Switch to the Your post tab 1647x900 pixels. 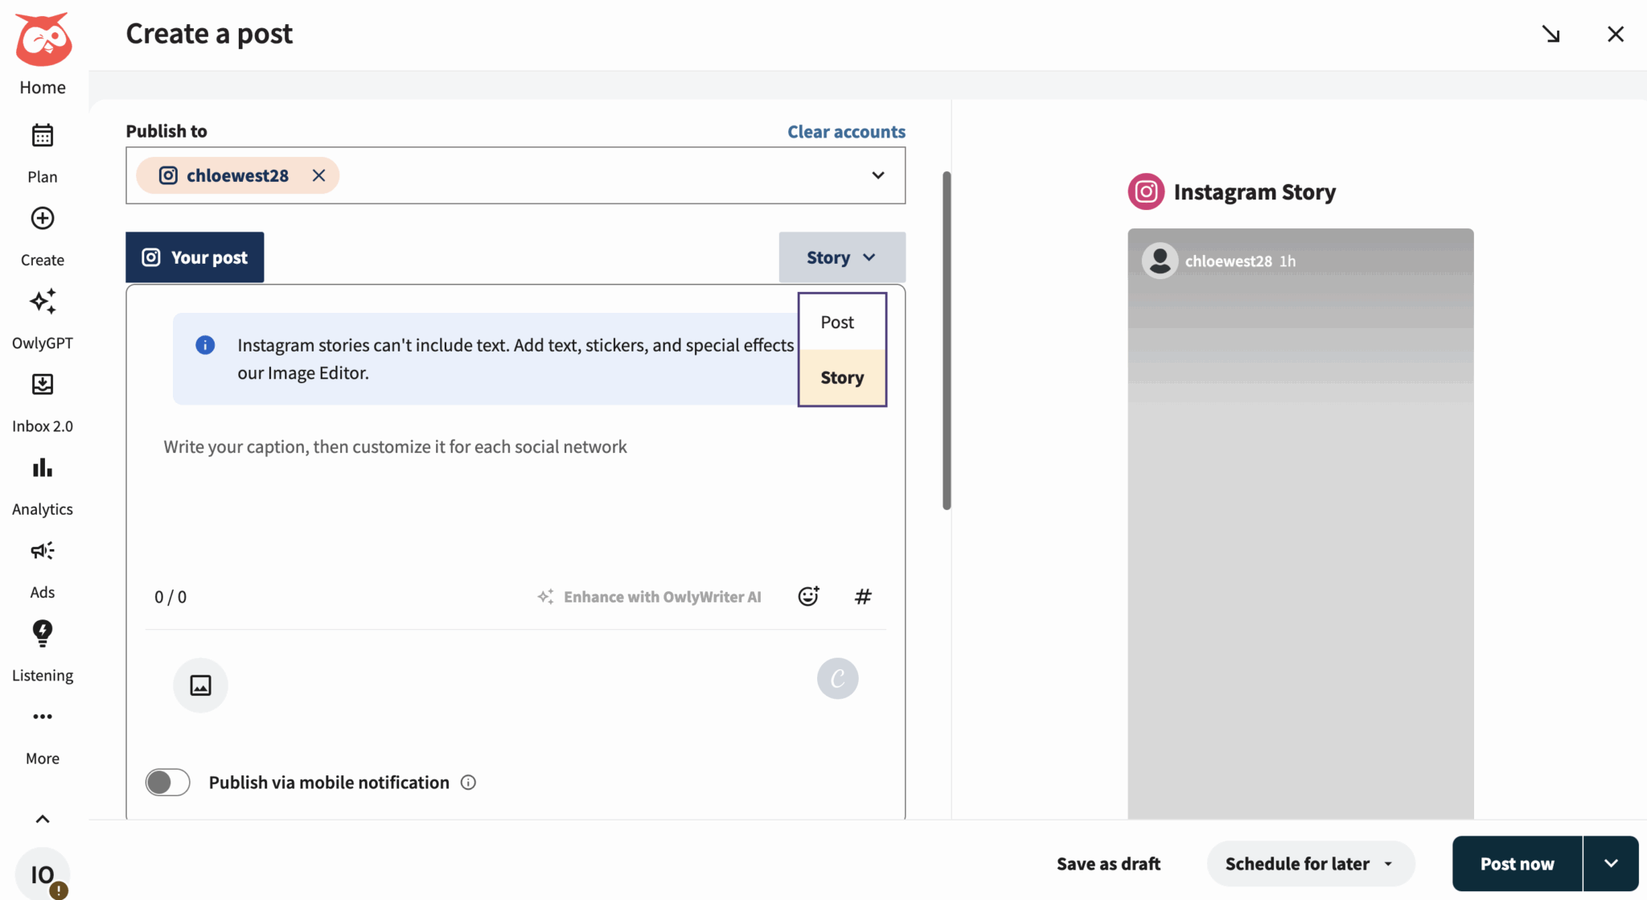click(195, 257)
